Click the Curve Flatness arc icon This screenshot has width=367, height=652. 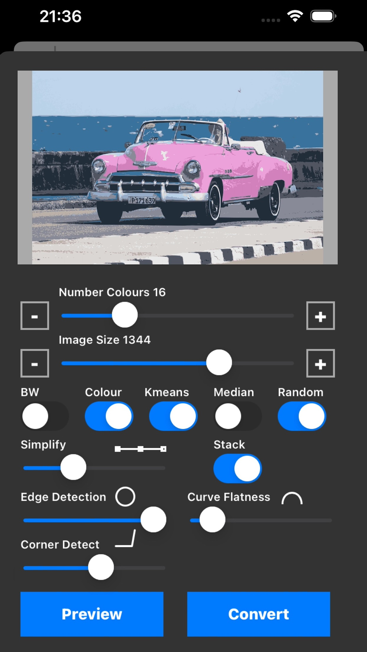[292, 498]
